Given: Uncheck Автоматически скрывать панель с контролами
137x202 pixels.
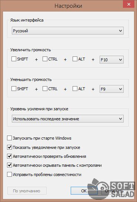Looking at the screenshot, I should coord(9,165).
